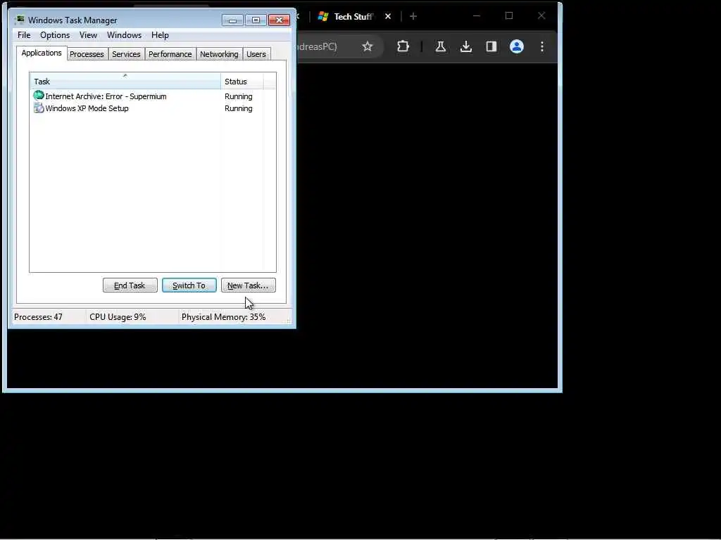Click Task Manager title bar icon

coord(19,20)
